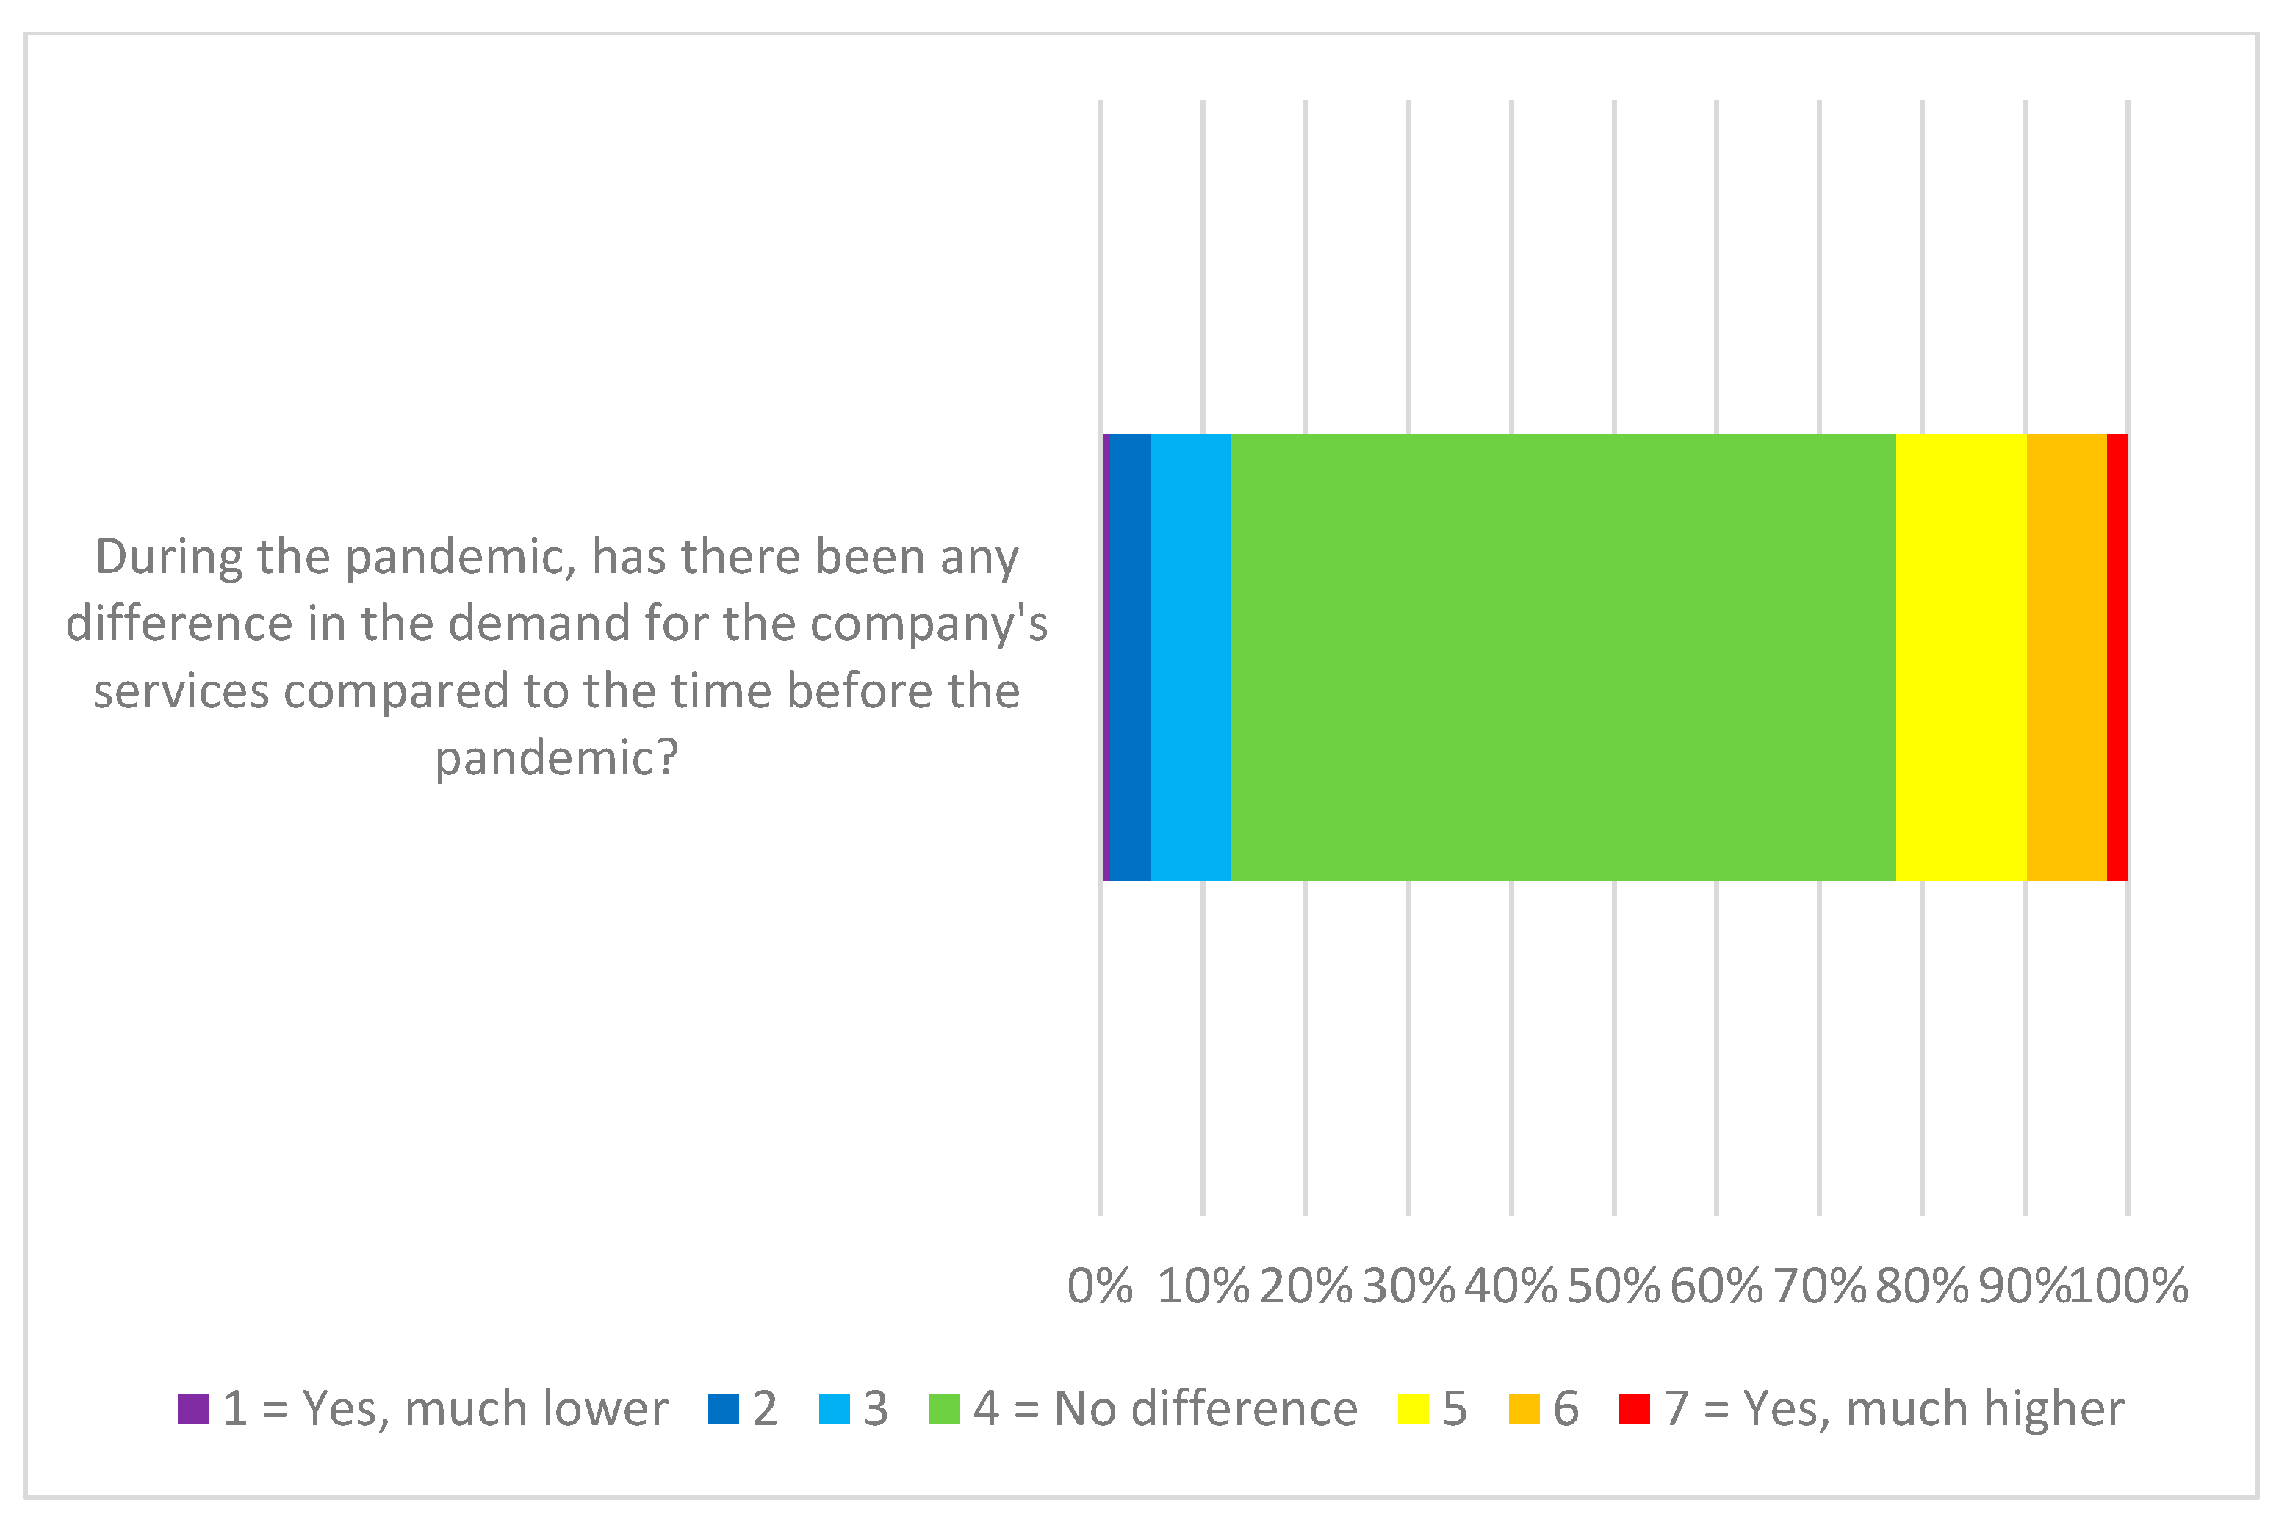Click the 50% axis label

click(1613, 1286)
